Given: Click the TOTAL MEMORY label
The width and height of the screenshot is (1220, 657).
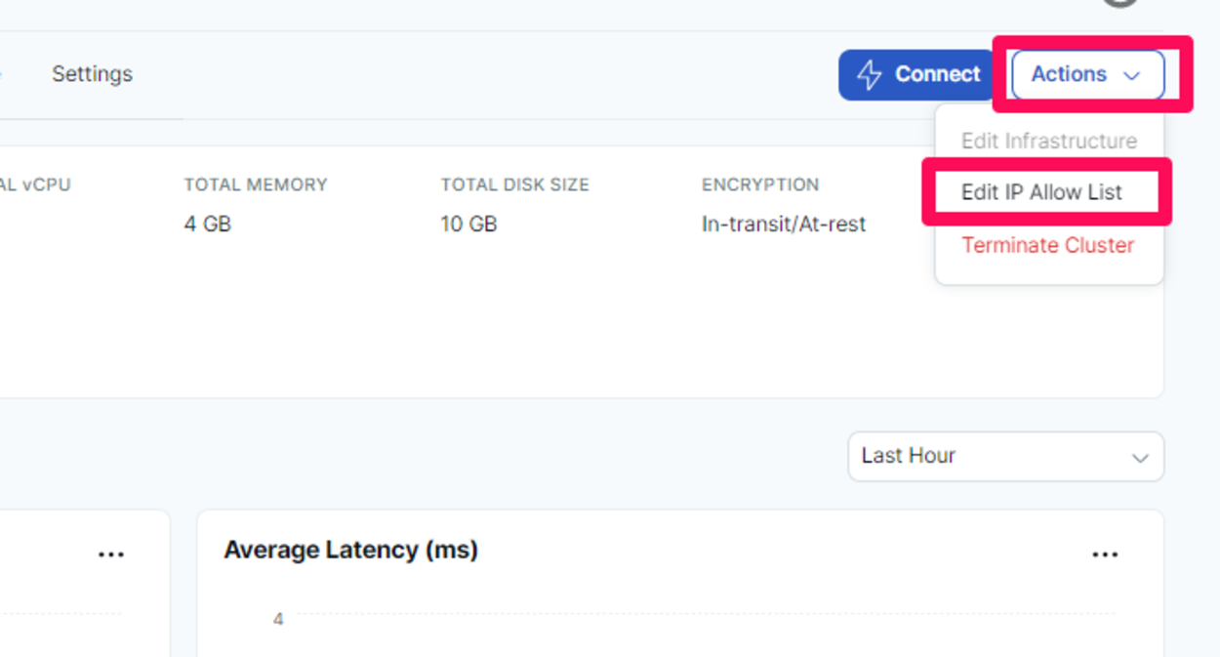Looking at the screenshot, I should pos(256,185).
